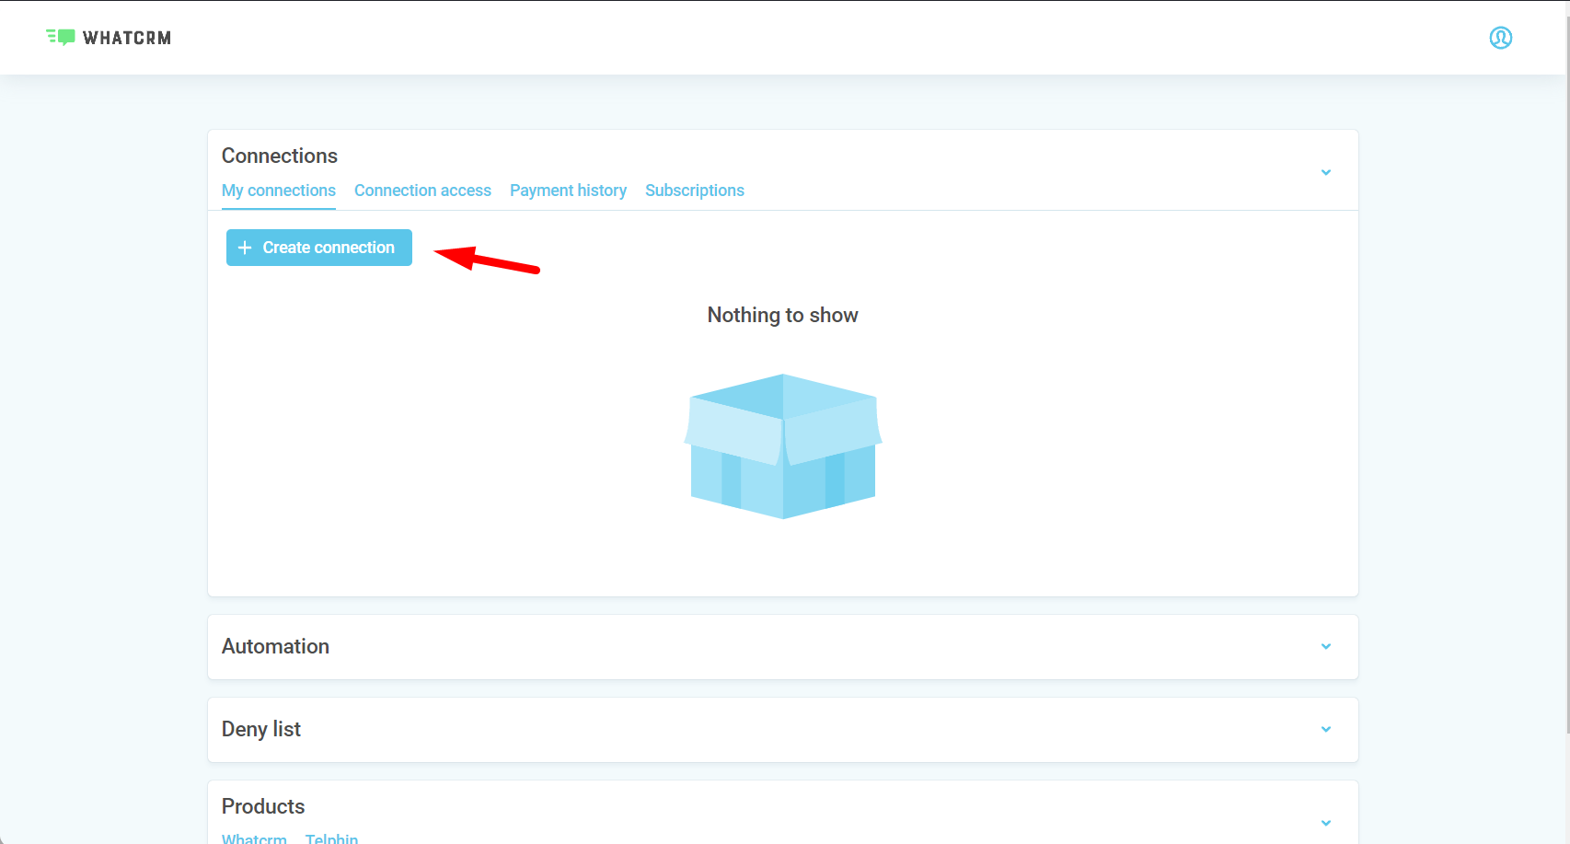Go to the Subscriptions tab
1570x844 pixels.
[x=694, y=191]
